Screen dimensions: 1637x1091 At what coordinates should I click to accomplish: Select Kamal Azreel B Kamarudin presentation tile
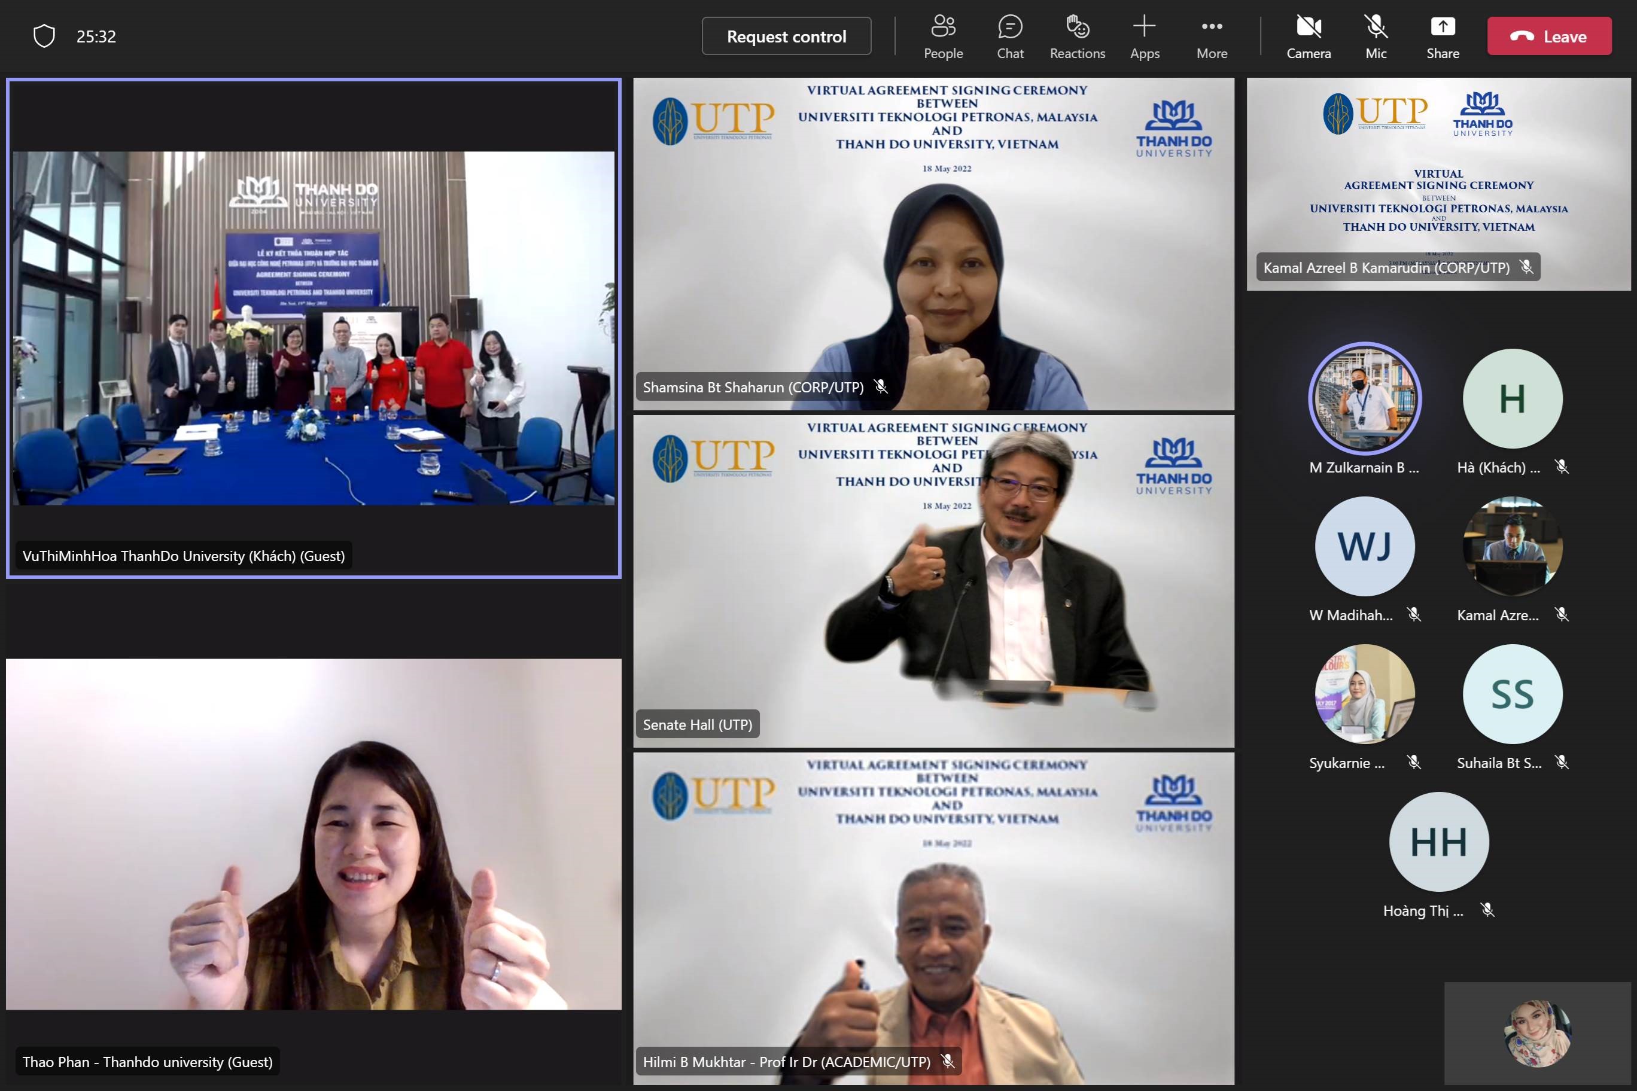click(x=1438, y=184)
